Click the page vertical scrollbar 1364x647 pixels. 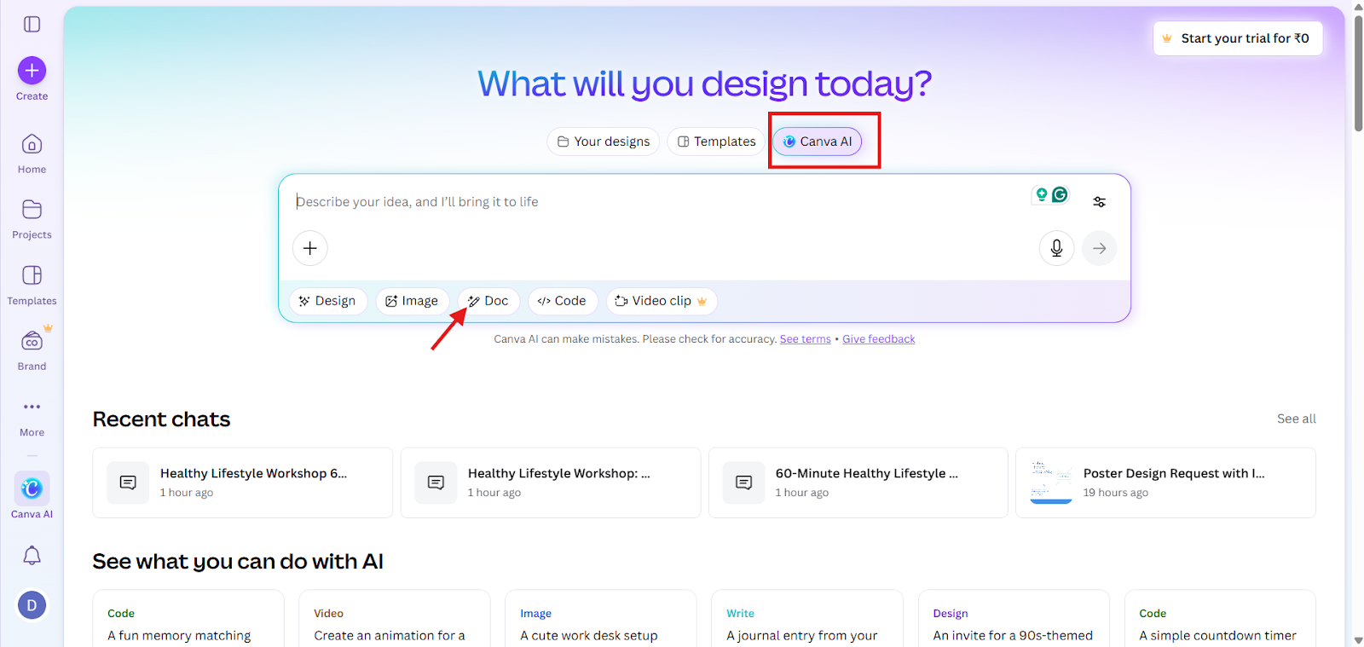pos(1358,72)
